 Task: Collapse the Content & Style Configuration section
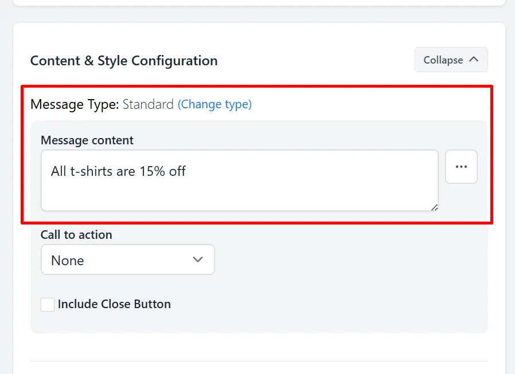click(x=451, y=60)
